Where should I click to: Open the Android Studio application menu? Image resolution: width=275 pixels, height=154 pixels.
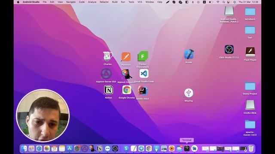(31, 2)
